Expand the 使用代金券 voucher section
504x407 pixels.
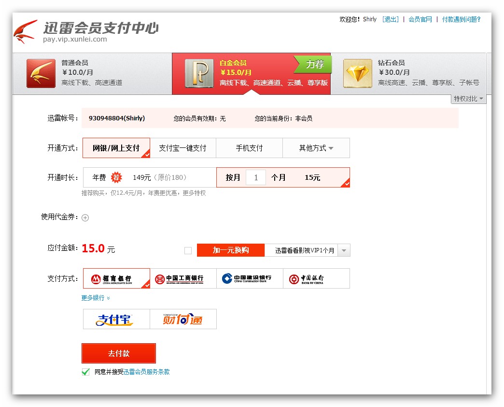[x=85, y=218]
